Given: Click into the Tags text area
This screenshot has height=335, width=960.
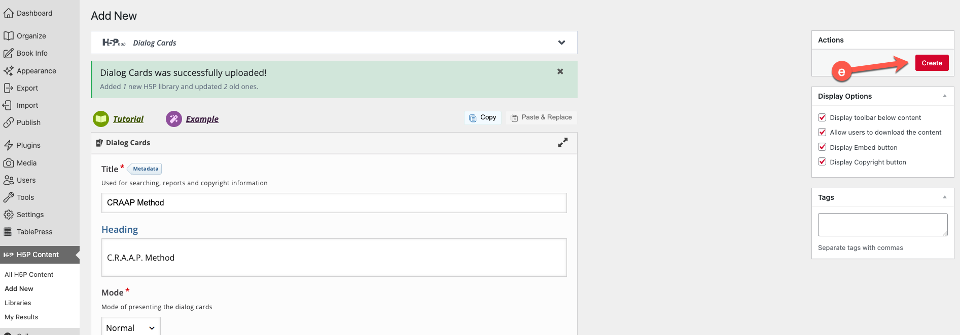Looking at the screenshot, I should tap(882, 224).
